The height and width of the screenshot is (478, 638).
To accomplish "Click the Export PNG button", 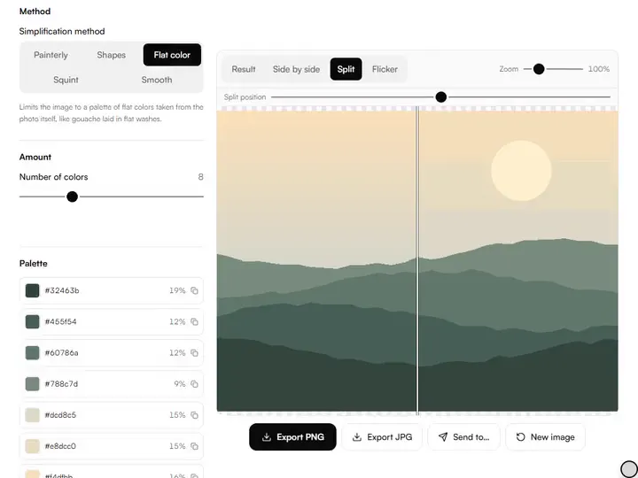I will [292, 437].
